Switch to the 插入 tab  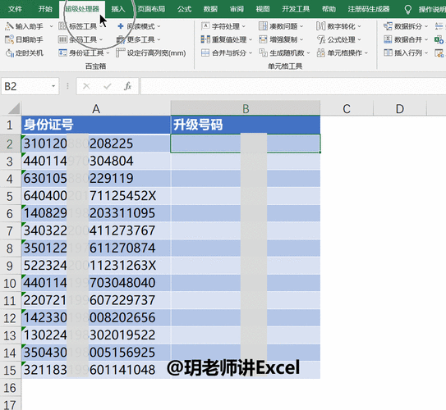click(x=118, y=9)
